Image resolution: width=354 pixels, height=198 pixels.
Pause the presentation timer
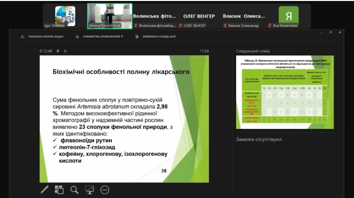click(58, 51)
